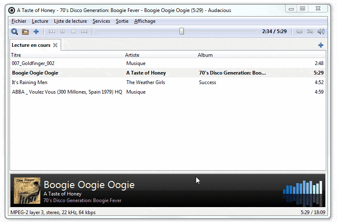The height and width of the screenshot is (222, 337).
Task: Add a new playlist tab with plus icon
Action: 321,45
